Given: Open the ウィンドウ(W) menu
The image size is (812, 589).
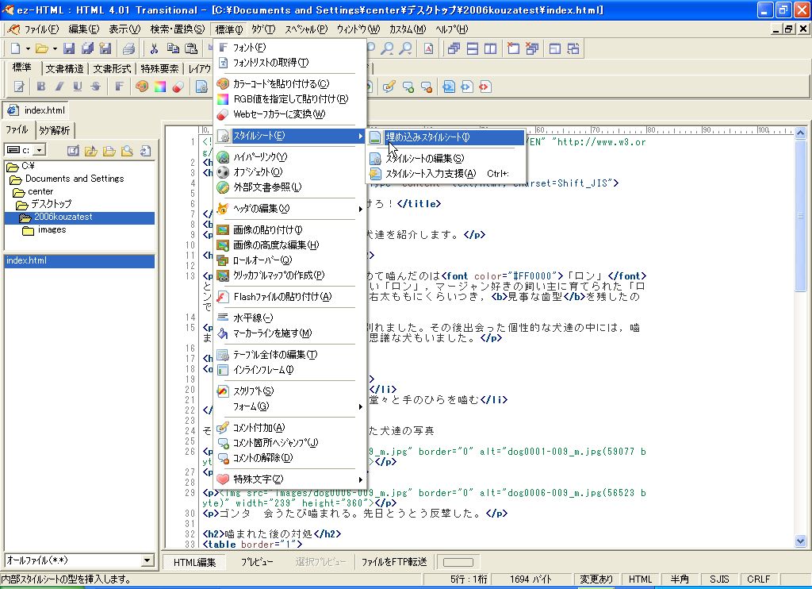Looking at the screenshot, I should click(358, 29).
